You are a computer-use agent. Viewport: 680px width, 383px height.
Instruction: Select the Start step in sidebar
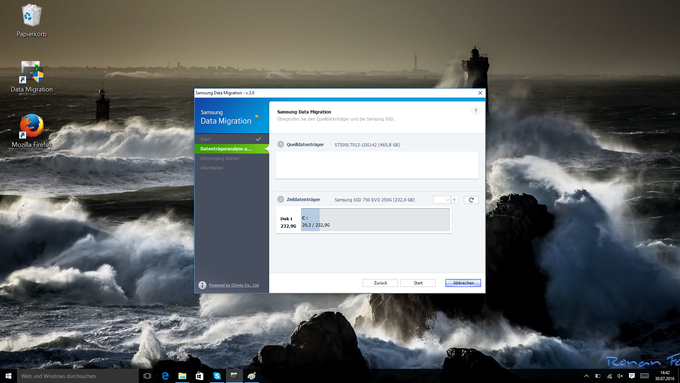[232, 139]
